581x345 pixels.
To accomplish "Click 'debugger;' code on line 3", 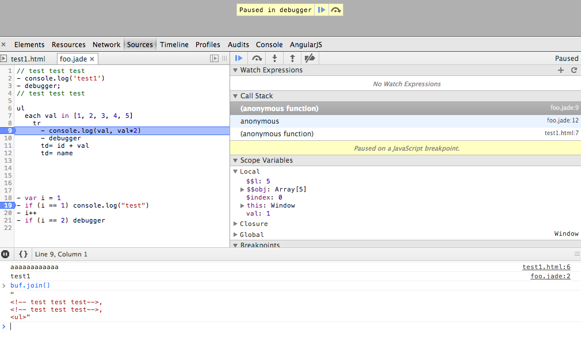I will pyautogui.click(x=42, y=86).
